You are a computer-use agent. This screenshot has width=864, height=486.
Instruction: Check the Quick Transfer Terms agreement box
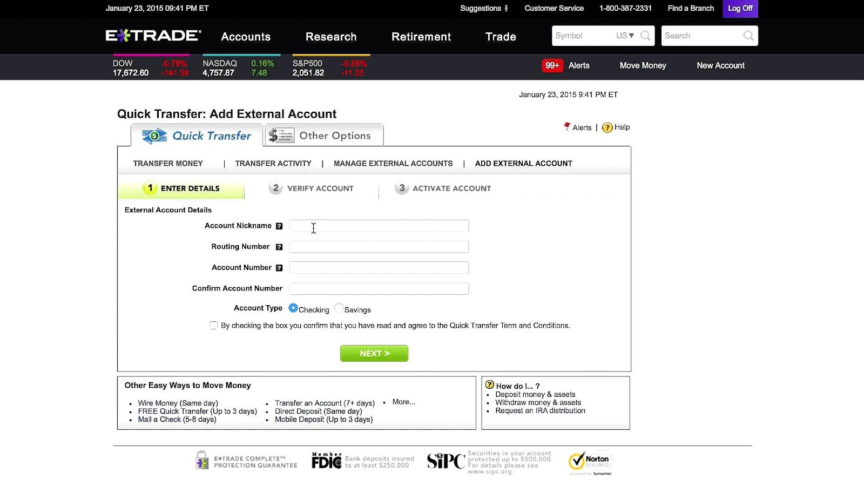[214, 325]
